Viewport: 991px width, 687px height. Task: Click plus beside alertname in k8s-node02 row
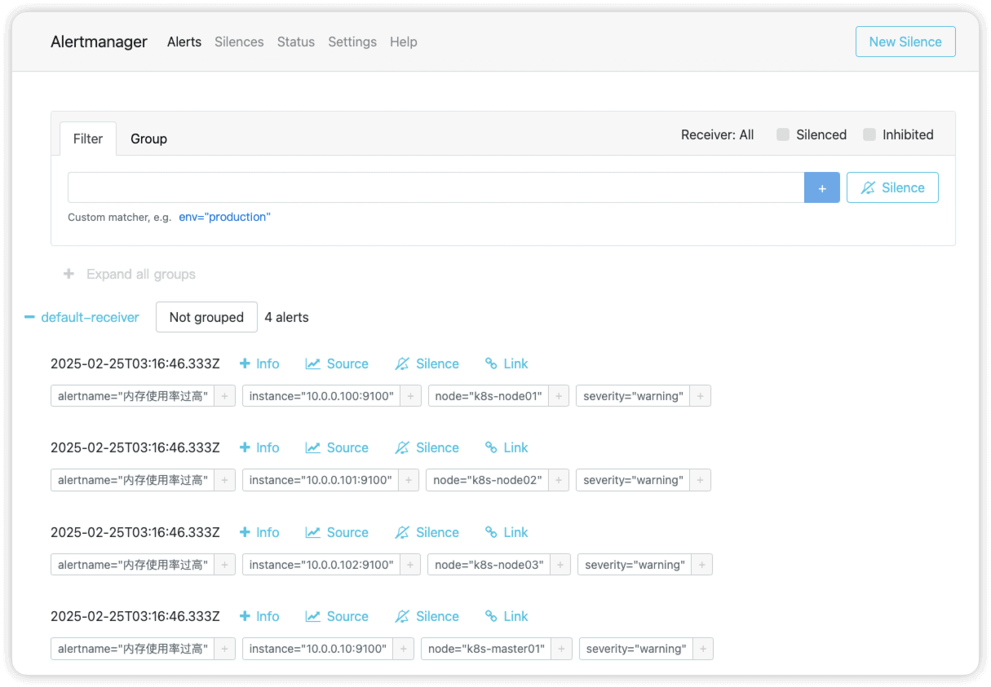coord(225,480)
